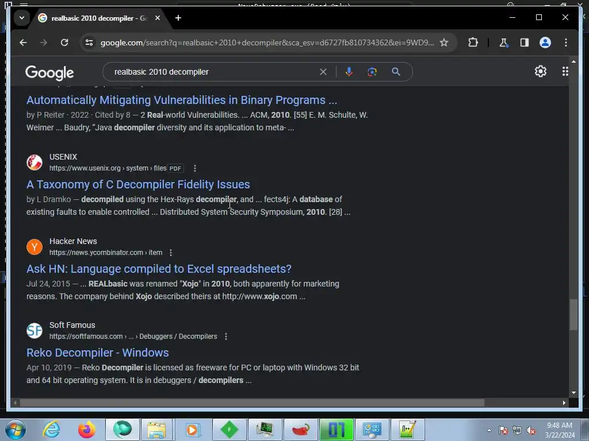Show hidden system tray icons
Image resolution: width=589 pixels, height=441 pixels.
[x=489, y=430]
